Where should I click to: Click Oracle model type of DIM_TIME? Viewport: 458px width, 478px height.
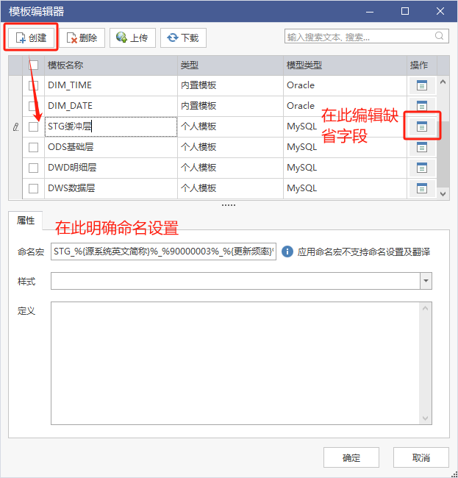[345, 85]
